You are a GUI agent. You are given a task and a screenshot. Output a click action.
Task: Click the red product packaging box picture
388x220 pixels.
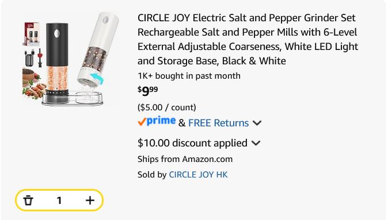click(32, 34)
